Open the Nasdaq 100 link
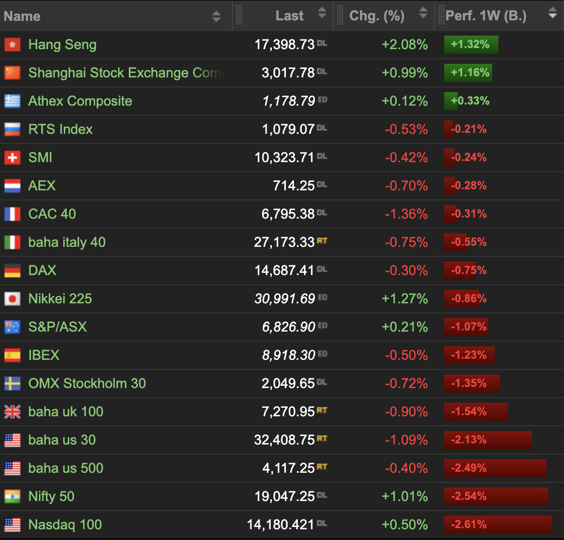 pos(65,525)
